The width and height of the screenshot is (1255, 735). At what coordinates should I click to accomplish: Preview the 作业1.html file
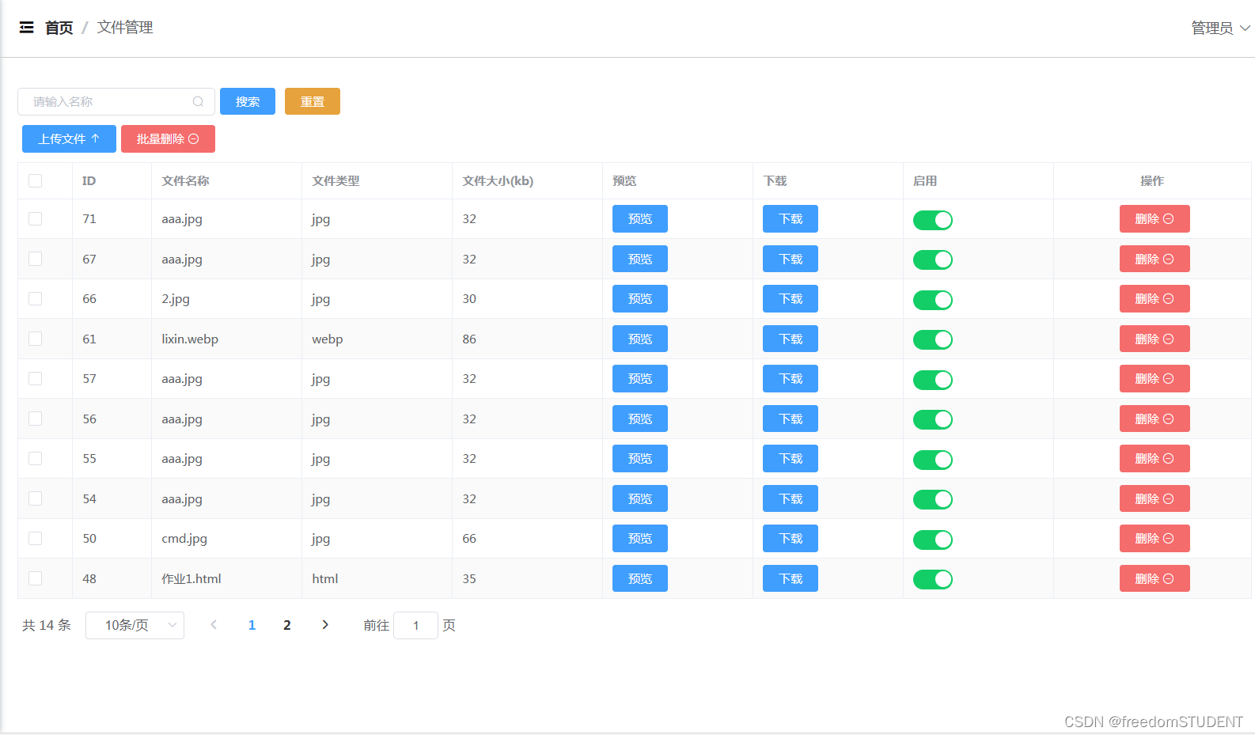[640, 578]
